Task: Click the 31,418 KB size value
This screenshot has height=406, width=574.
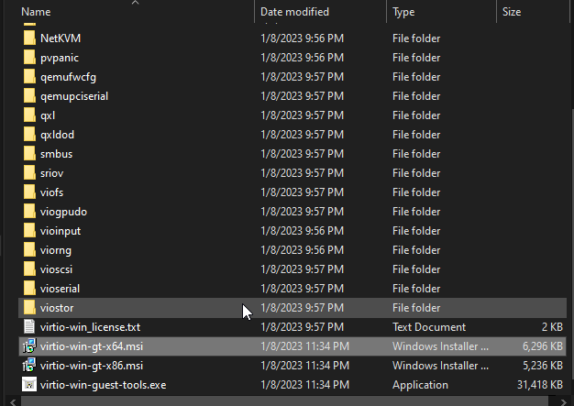Action: (x=539, y=385)
